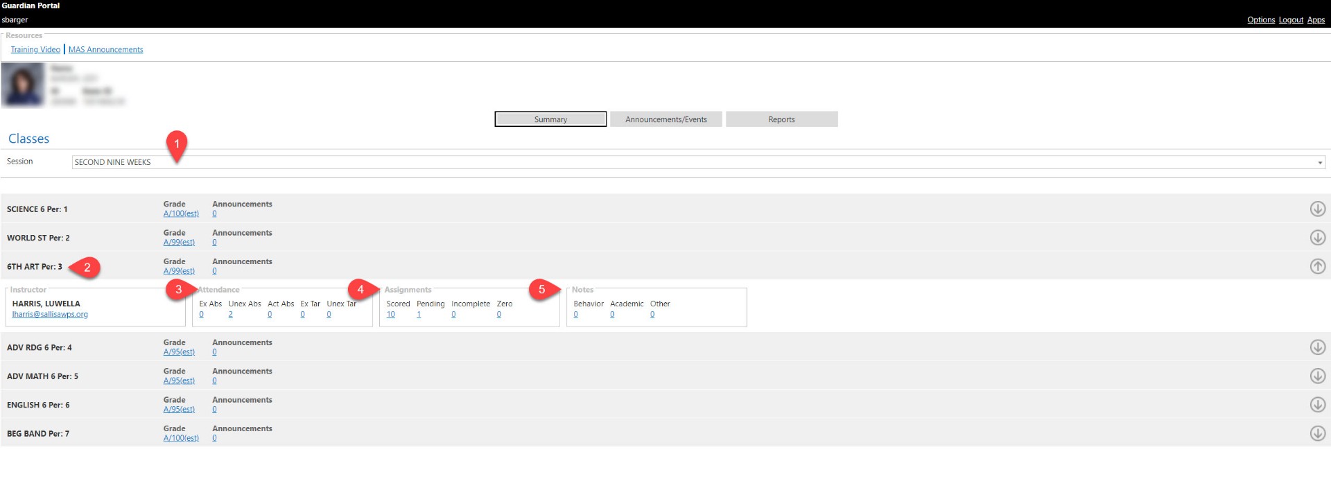Expand the ADV RDG 6 class row arrow
Viewport: 1331px width, 497px height.
[1317, 347]
